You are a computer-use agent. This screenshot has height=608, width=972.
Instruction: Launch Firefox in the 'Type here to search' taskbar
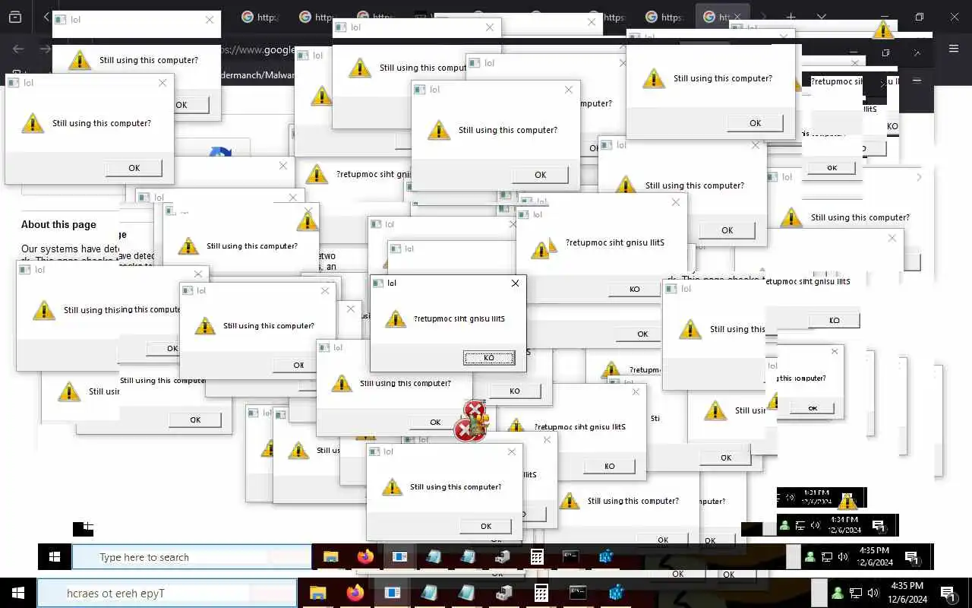365,557
